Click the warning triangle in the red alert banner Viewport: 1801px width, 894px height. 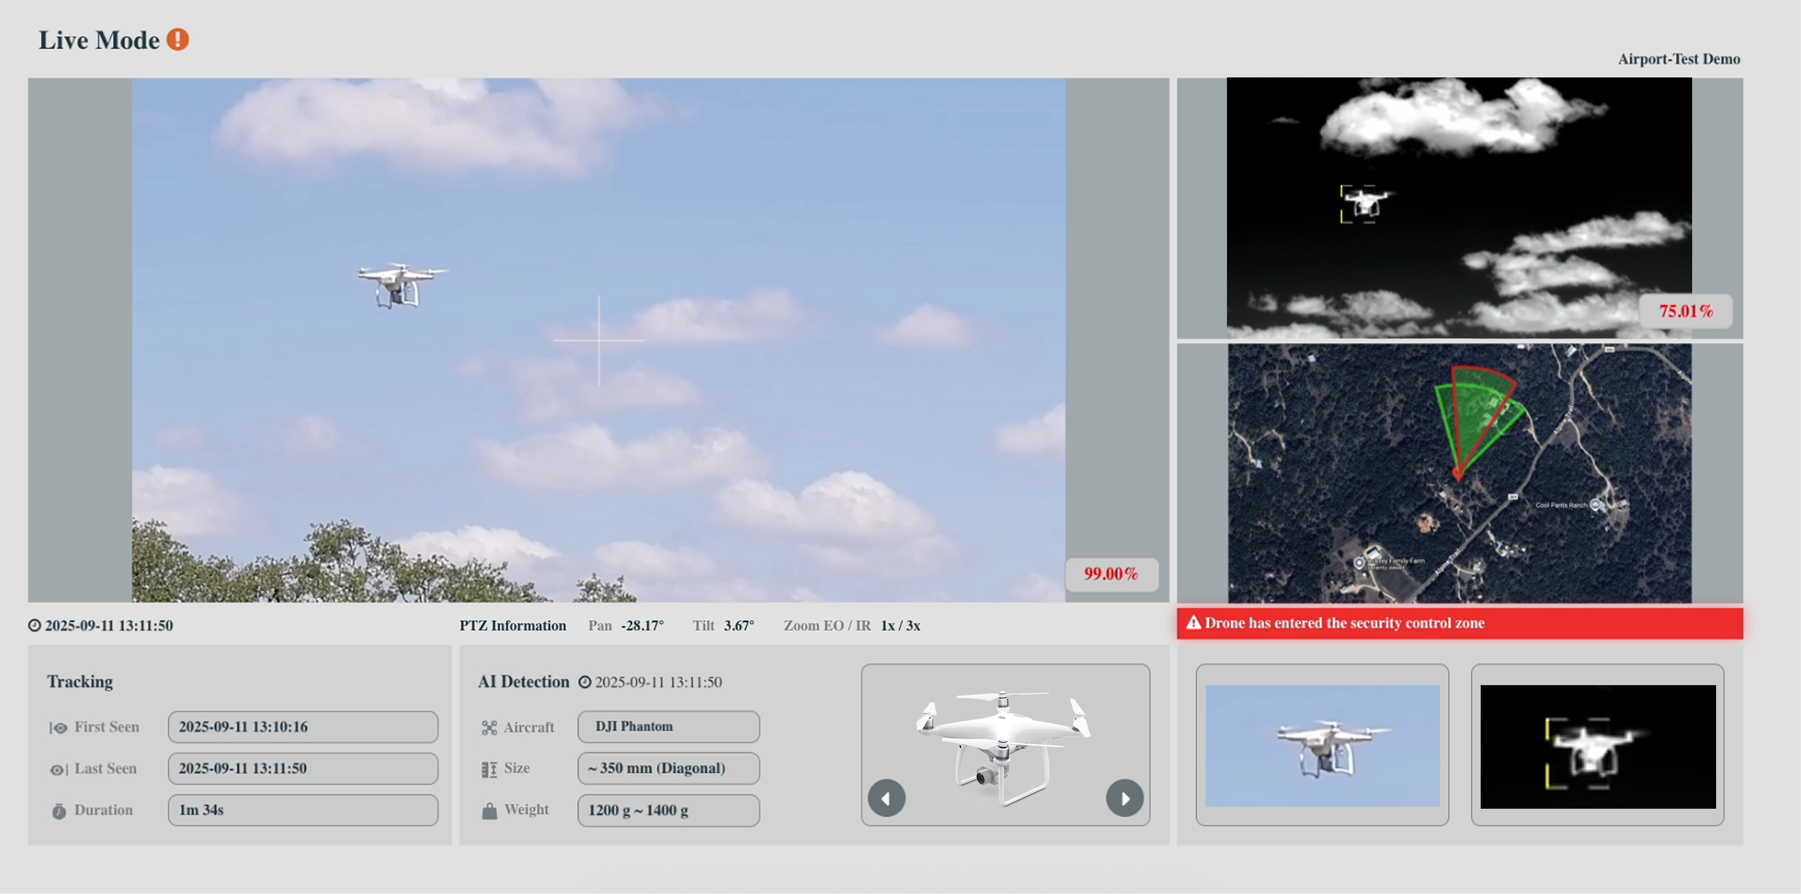pyautogui.click(x=1194, y=624)
